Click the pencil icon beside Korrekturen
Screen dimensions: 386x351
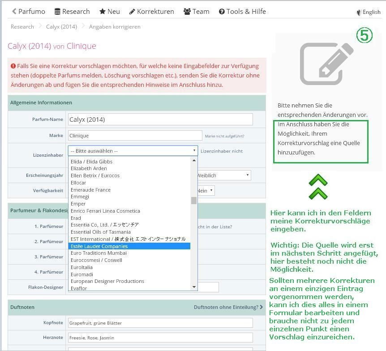[132, 12]
